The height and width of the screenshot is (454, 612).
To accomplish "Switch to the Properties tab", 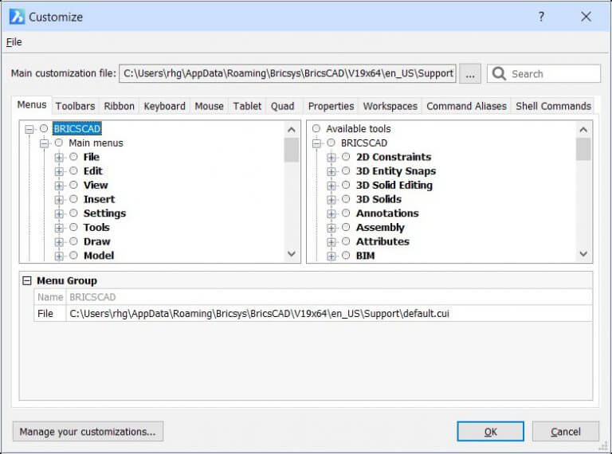I will pyautogui.click(x=331, y=106).
